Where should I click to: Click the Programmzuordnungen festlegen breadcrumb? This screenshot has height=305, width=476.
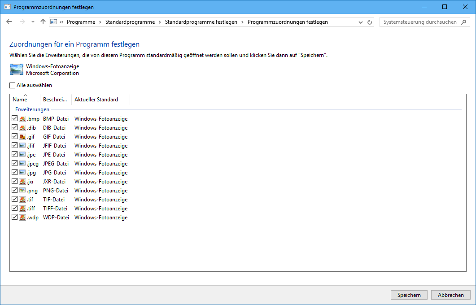coord(288,22)
